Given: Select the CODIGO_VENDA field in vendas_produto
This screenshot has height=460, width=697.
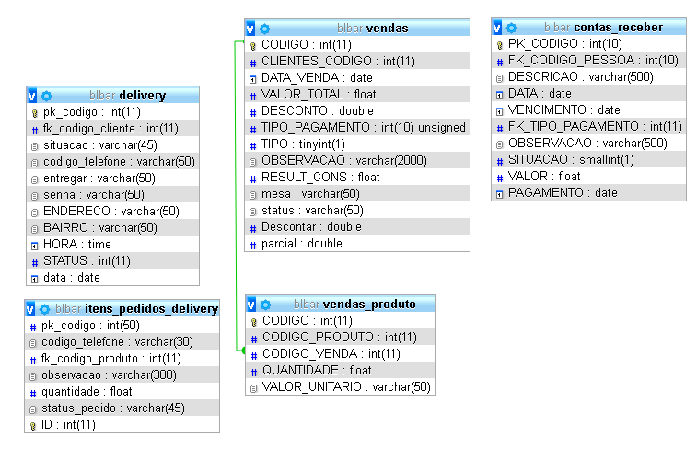Looking at the screenshot, I should [x=340, y=354].
